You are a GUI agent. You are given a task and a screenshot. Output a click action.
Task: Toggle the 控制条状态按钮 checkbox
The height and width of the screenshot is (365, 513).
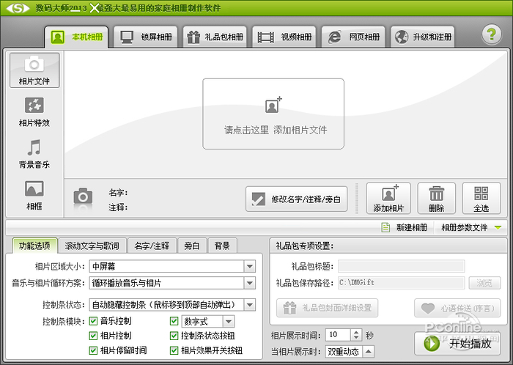[x=174, y=336]
